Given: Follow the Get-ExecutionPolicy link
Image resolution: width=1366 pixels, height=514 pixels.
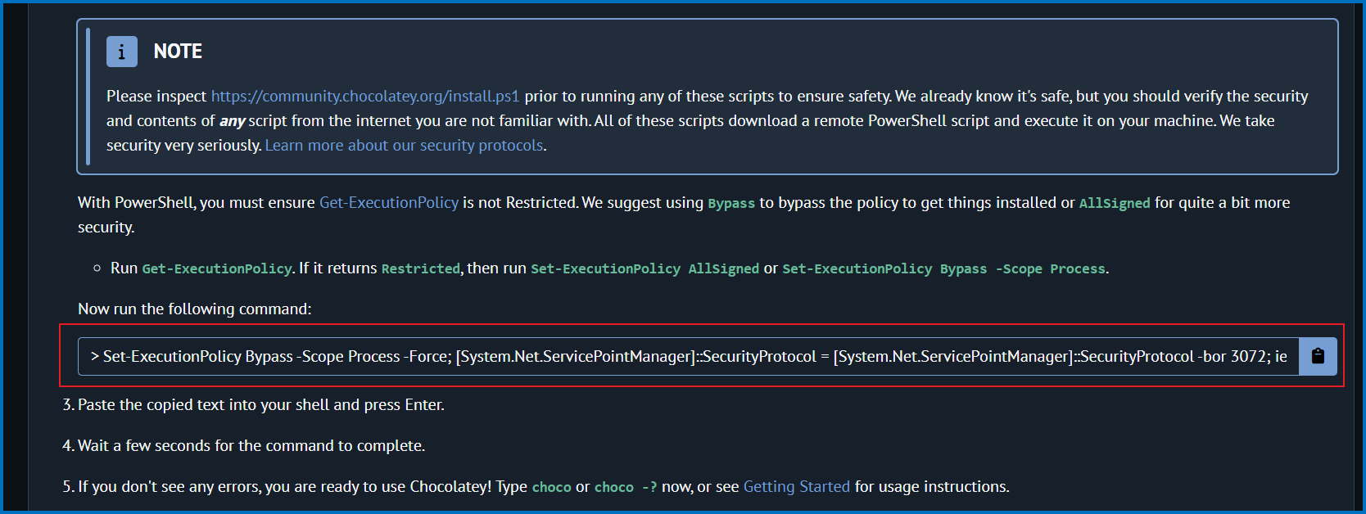Looking at the screenshot, I should click(x=389, y=202).
